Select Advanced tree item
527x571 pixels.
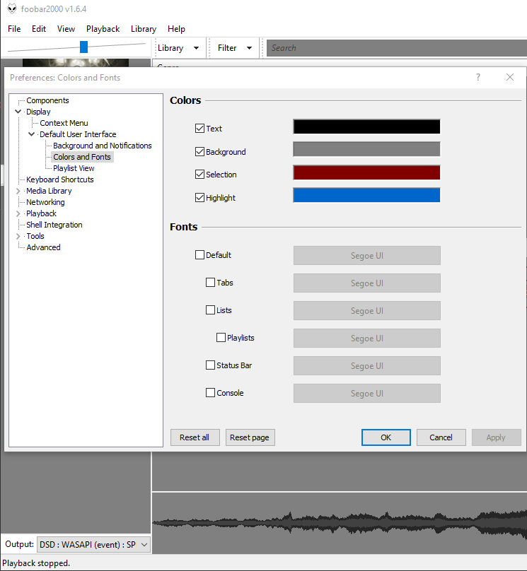pyautogui.click(x=43, y=247)
